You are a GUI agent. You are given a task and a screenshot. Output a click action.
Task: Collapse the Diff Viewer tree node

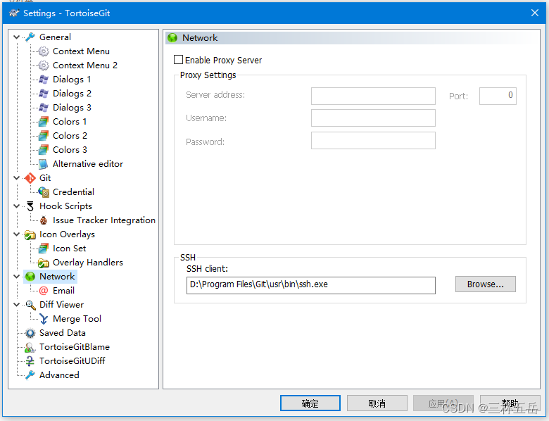[x=16, y=304]
